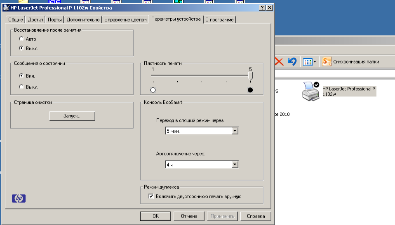Click the OK button
Viewport: 395px width, 225px height.
(x=155, y=216)
